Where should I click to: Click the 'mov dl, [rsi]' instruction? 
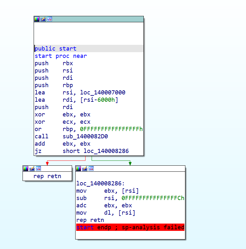pos(106,213)
